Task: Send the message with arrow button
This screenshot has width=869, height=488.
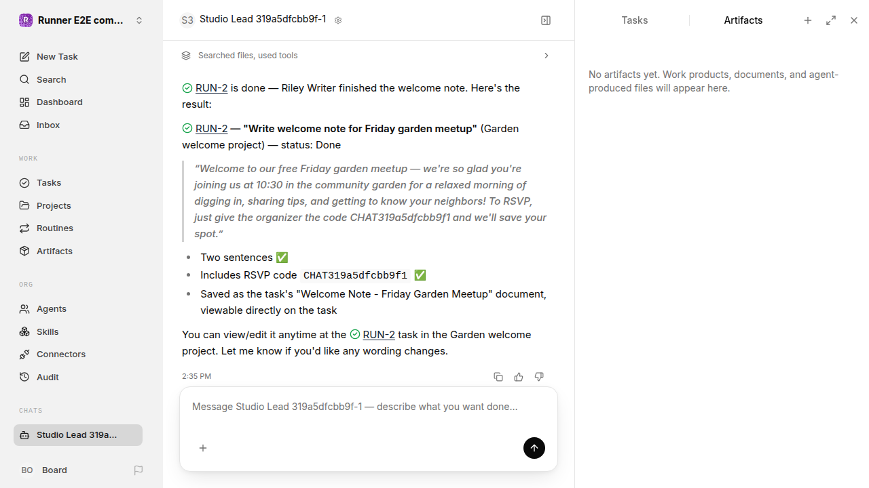Action: (534, 448)
